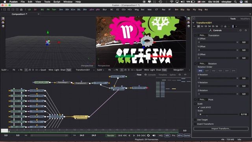
Task: Open the Wi-Fi status menu
Action: [x=172, y=2]
